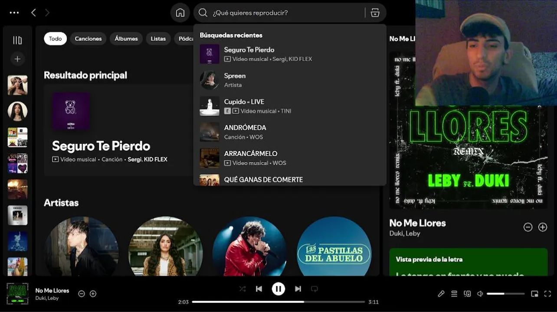Go back with the left arrow
Image resolution: width=557 pixels, height=312 pixels.
(33, 13)
